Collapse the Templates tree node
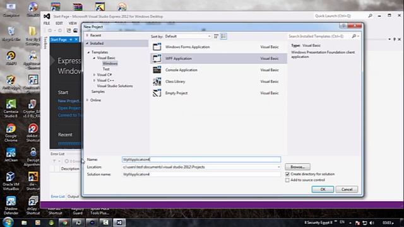 click(88, 52)
